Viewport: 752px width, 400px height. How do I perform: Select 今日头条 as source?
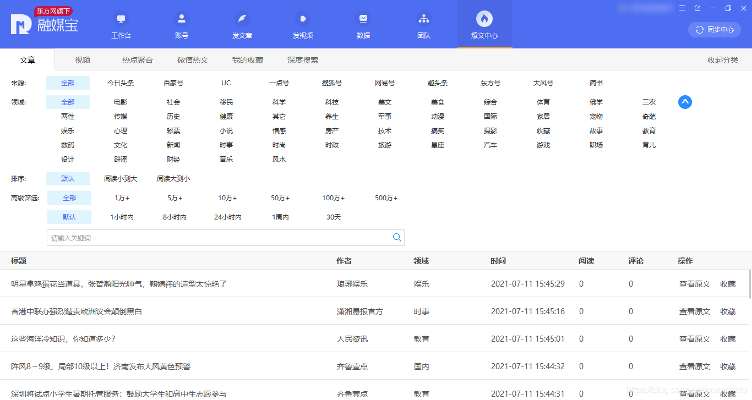pos(121,83)
